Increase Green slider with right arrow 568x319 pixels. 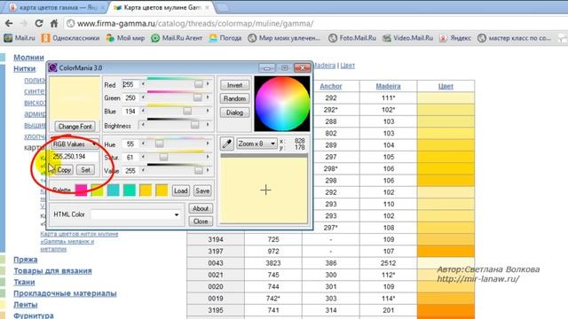(208, 97)
